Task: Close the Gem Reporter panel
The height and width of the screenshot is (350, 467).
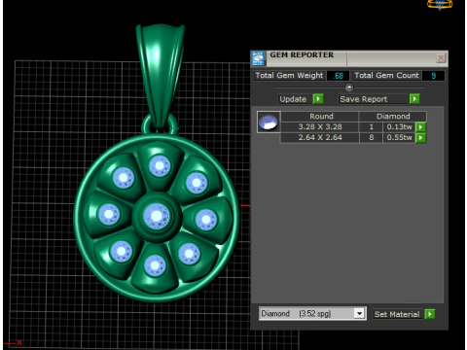Action: pos(441,58)
